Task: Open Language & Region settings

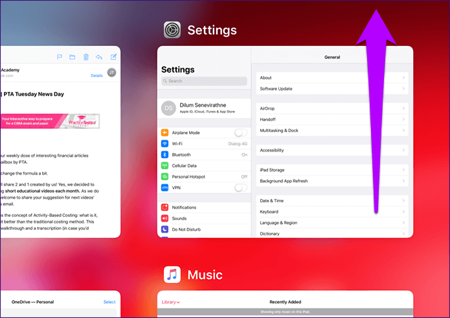Action: tap(332, 223)
